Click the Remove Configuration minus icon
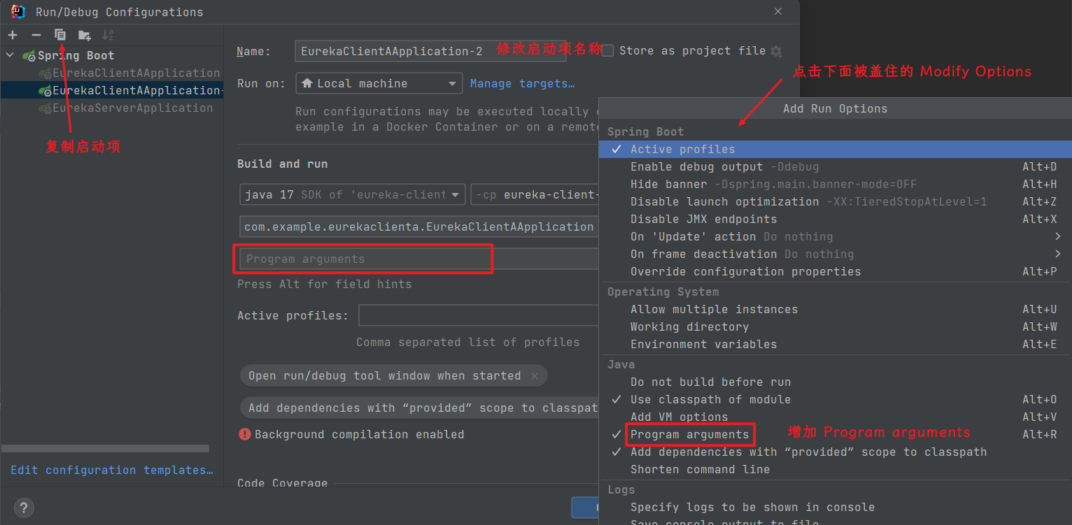The image size is (1072, 525). click(x=36, y=35)
